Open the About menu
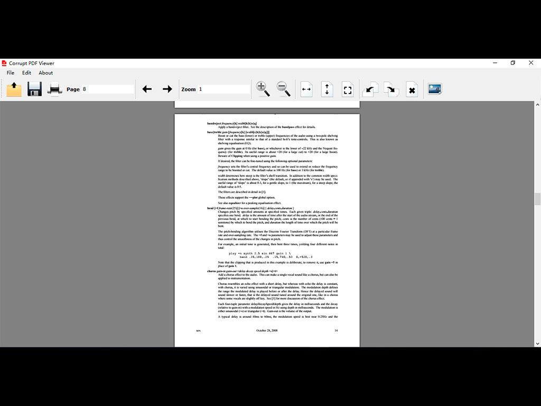Image resolution: width=541 pixels, height=406 pixels. click(45, 73)
